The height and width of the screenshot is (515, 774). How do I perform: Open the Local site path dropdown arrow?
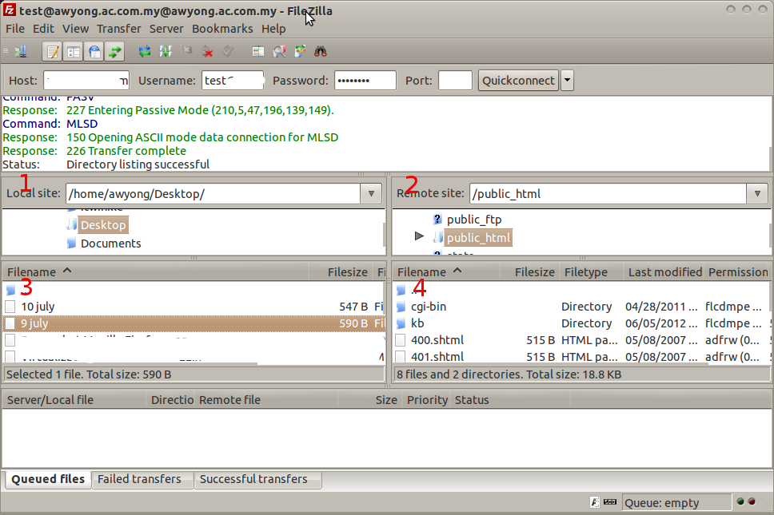tap(371, 194)
